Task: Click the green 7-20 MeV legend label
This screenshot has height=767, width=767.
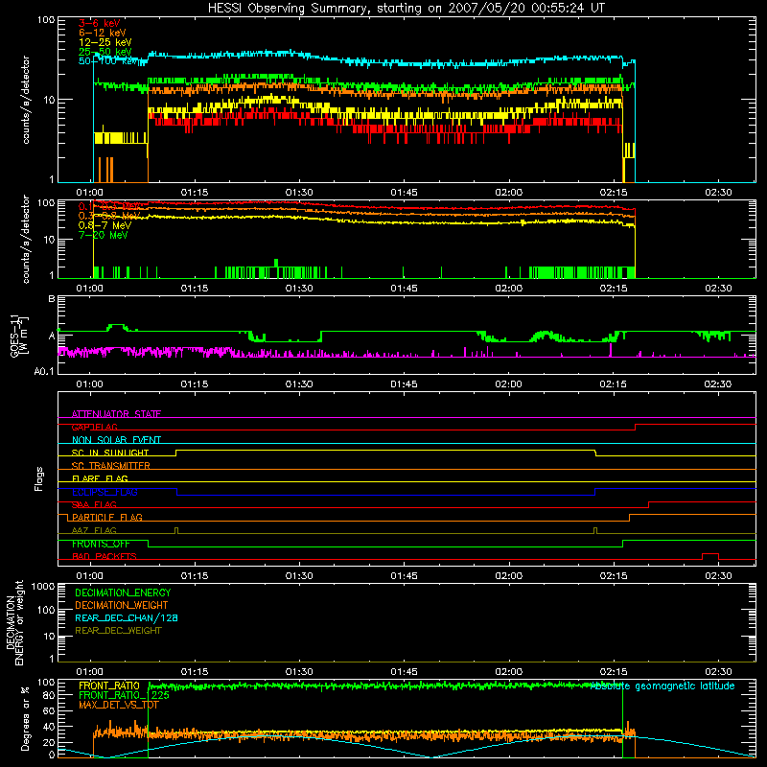Action: click(103, 235)
